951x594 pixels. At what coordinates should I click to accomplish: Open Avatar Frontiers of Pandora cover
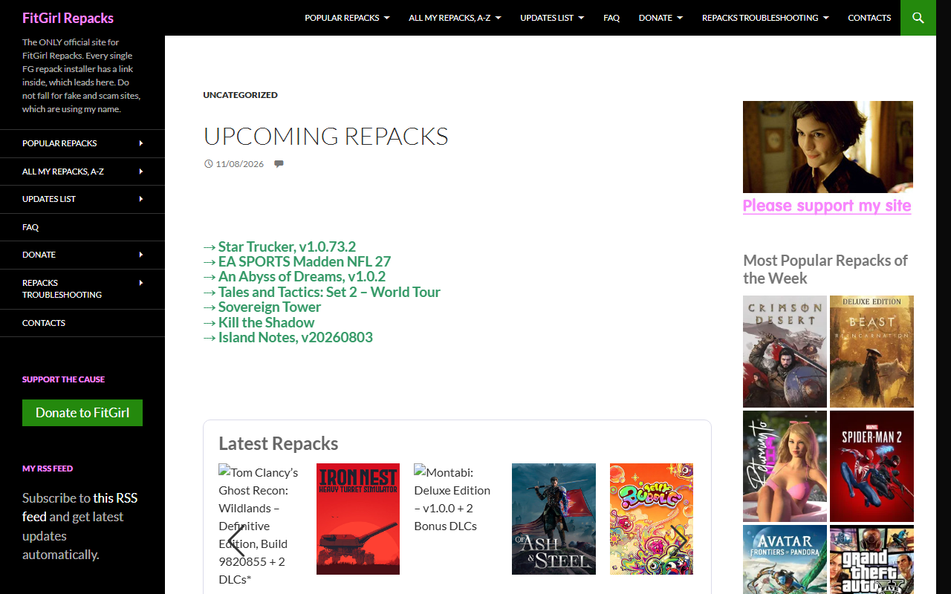coord(785,560)
